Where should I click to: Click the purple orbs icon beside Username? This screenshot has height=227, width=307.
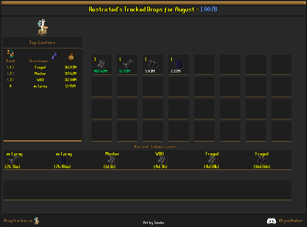pyautogui.click(x=55, y=56)
